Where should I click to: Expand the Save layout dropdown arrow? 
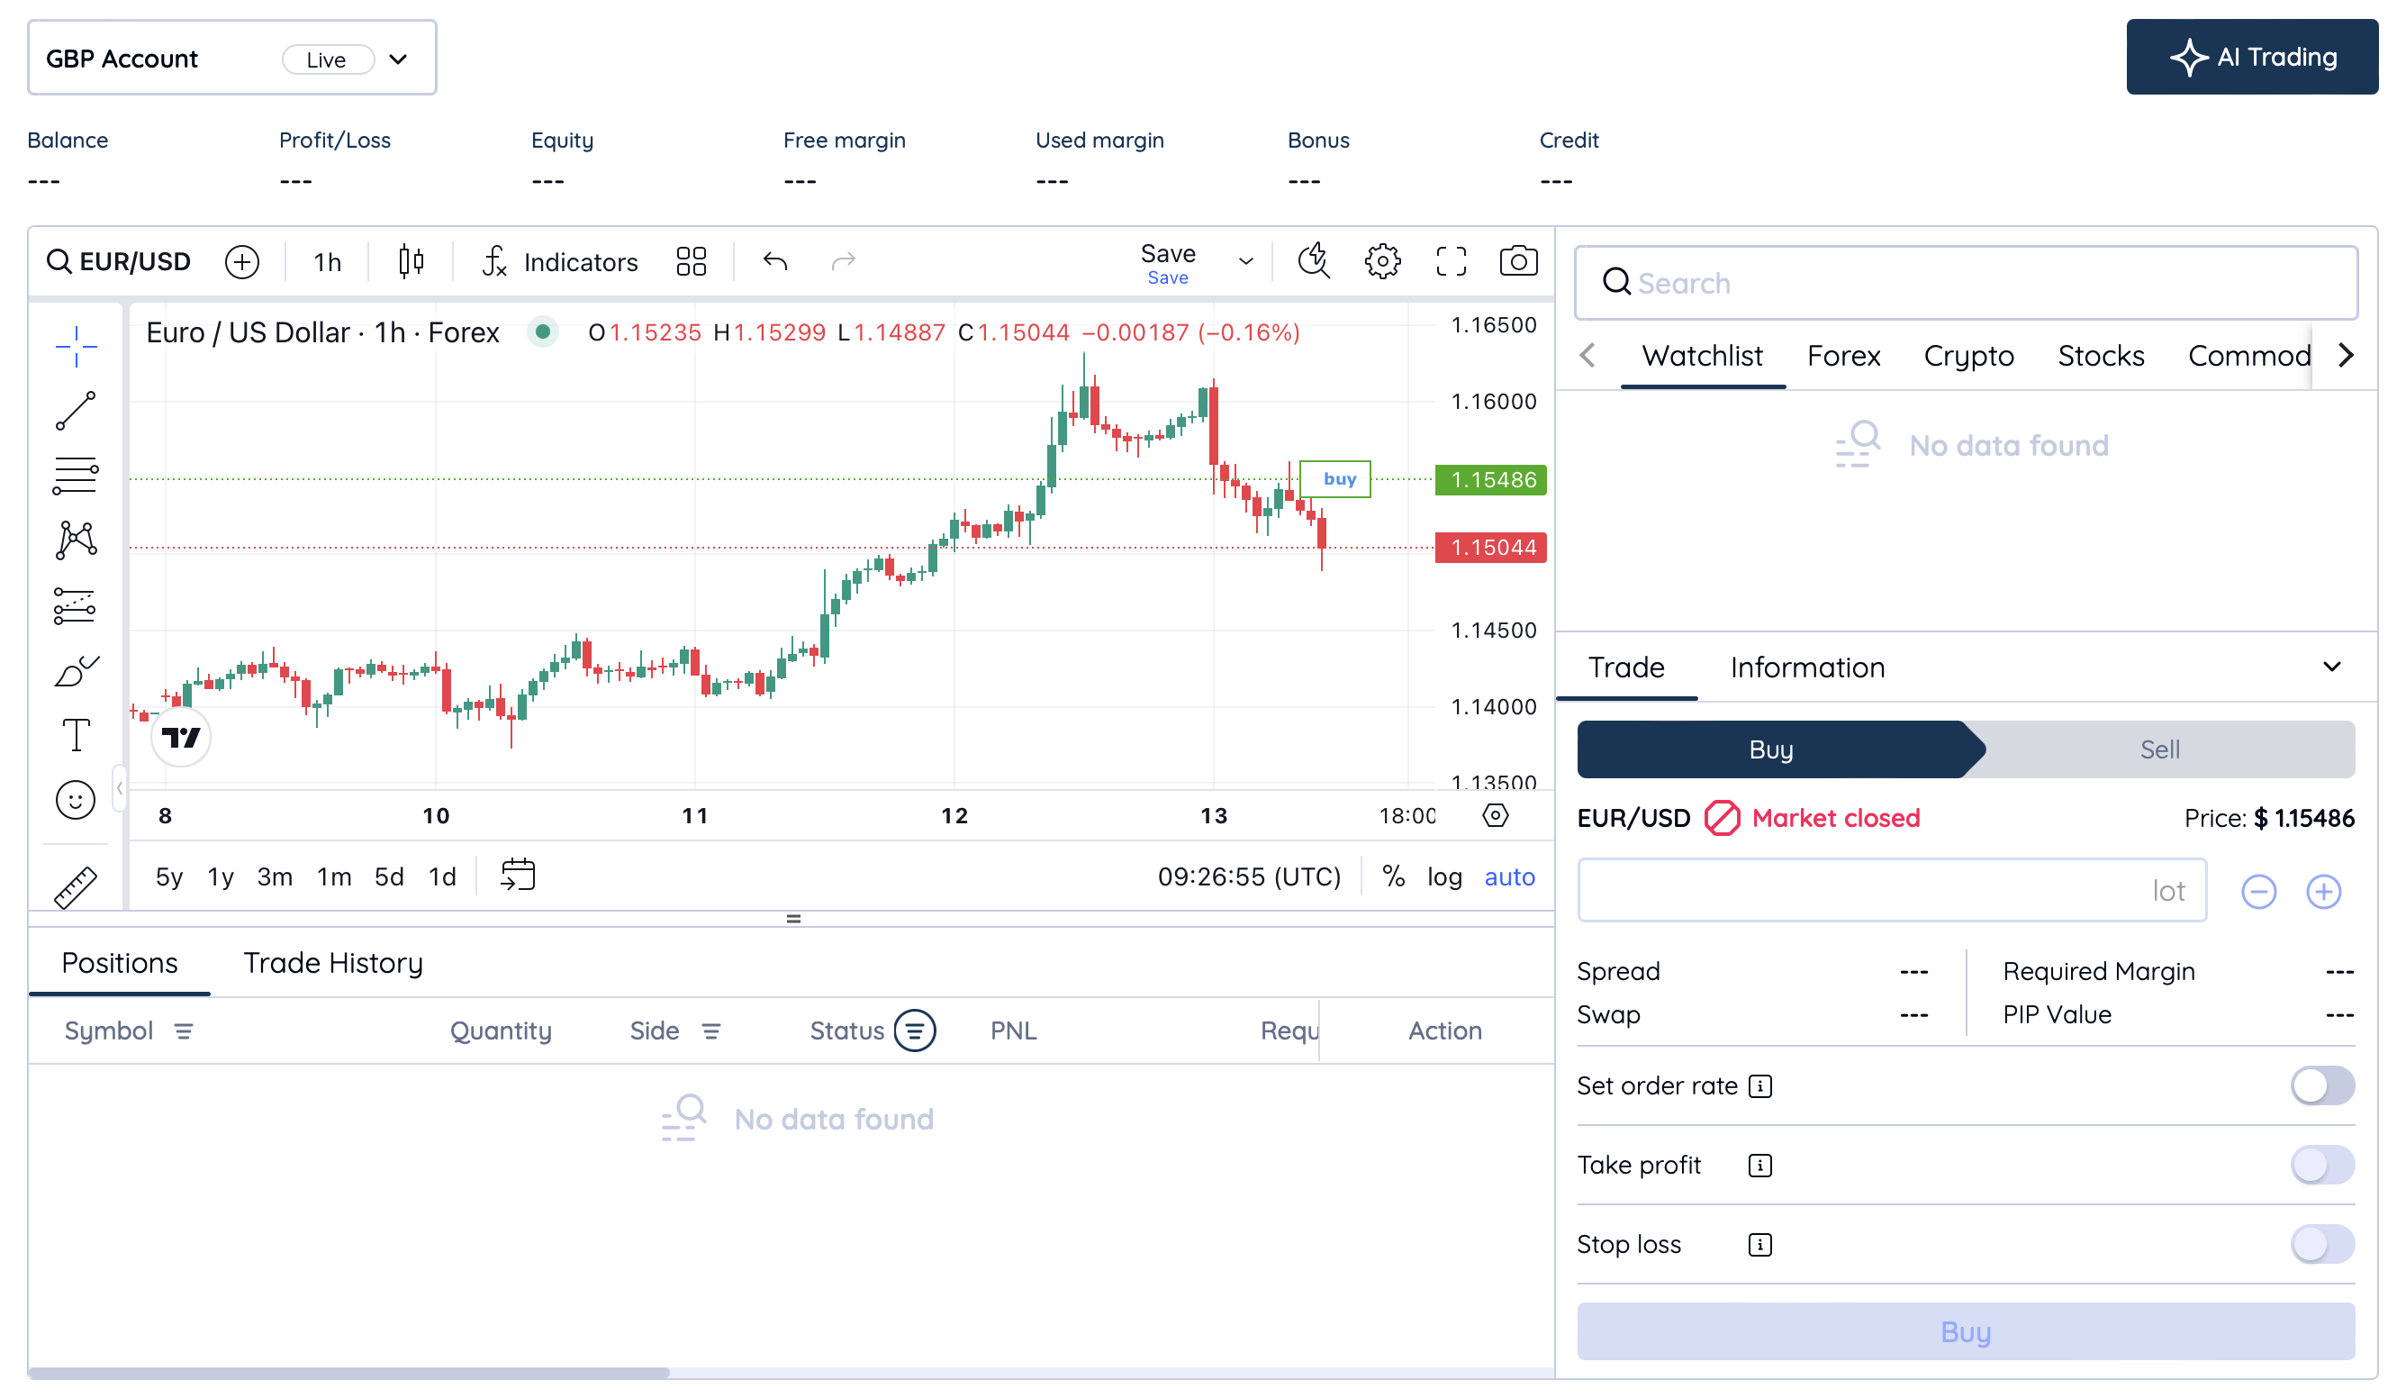pos(1245,261)
